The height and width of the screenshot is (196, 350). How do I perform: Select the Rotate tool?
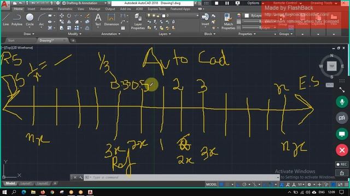coord(69,16)
